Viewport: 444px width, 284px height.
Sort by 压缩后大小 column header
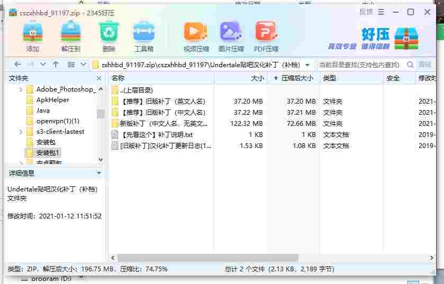point(294,78)
